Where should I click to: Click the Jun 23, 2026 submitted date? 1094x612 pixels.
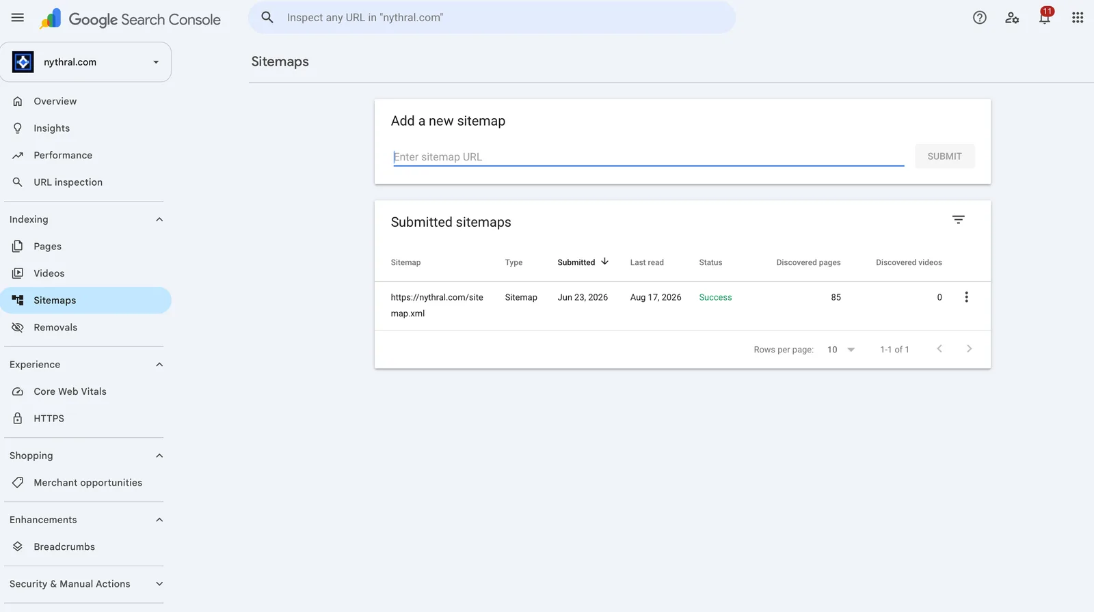coord(583,298)
